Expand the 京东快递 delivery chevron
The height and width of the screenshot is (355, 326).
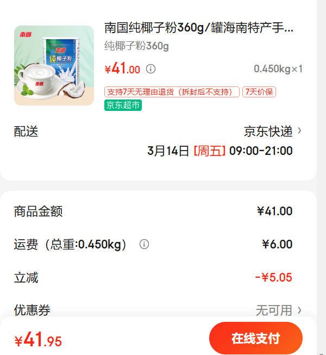pos(299,130)
